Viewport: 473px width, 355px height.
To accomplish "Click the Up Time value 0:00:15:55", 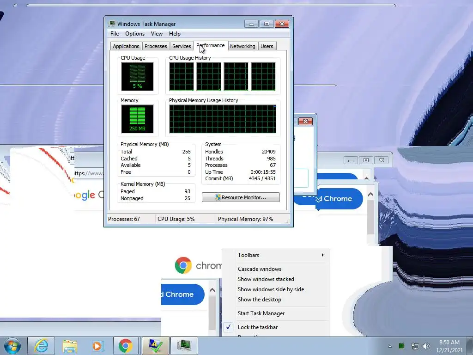I will 263,172.
